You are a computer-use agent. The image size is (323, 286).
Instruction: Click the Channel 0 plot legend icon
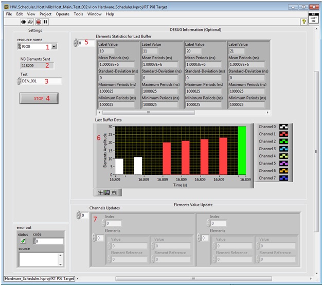pyautogui.click(x=283, y=127)
